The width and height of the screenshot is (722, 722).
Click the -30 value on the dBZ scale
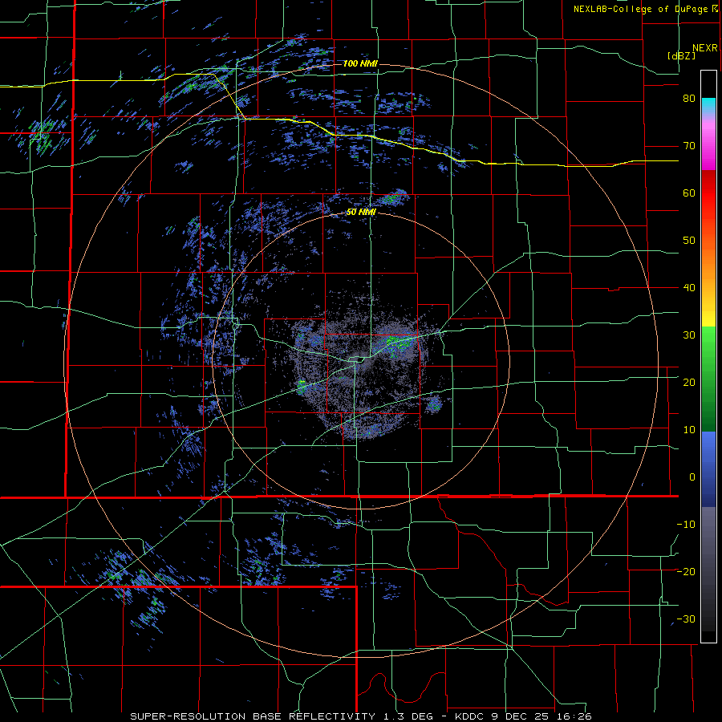686,619
